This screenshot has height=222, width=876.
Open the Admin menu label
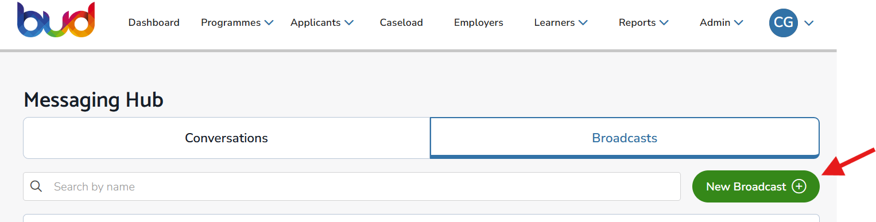pos(715,23)
